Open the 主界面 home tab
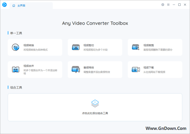The image size is (190, 134). (x=31, y=6)
